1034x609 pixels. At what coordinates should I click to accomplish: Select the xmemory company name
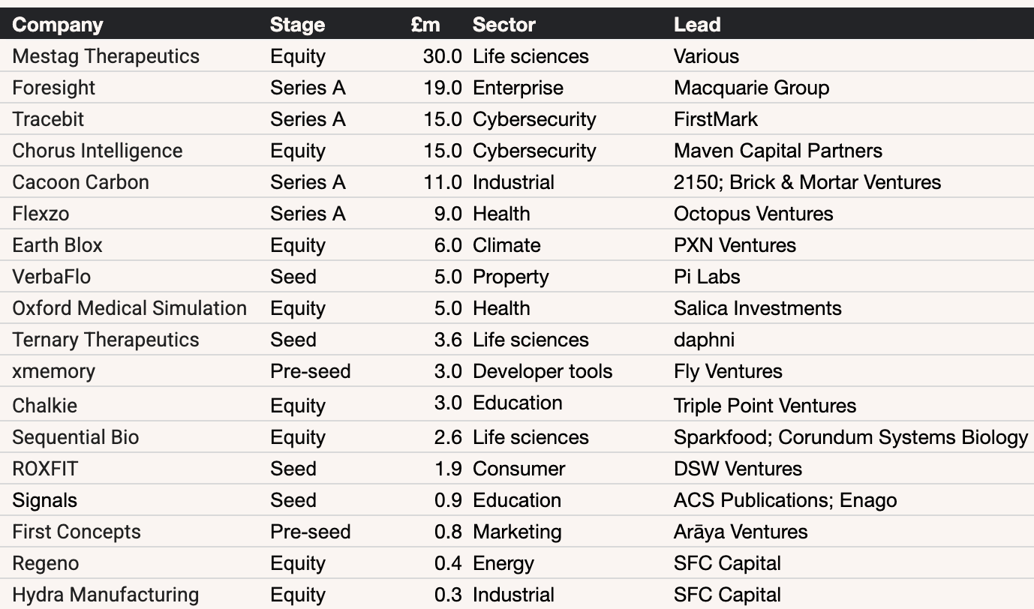click(53, 371)
